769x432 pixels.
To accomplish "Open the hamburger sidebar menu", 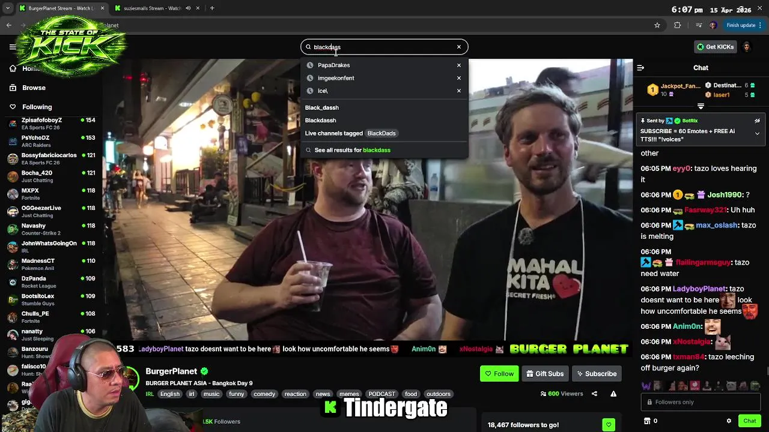I will click(x=13, y=47).
